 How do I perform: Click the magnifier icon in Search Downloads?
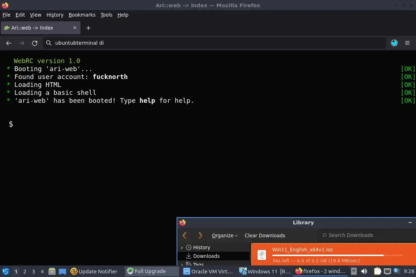click(x=325, y=235)
